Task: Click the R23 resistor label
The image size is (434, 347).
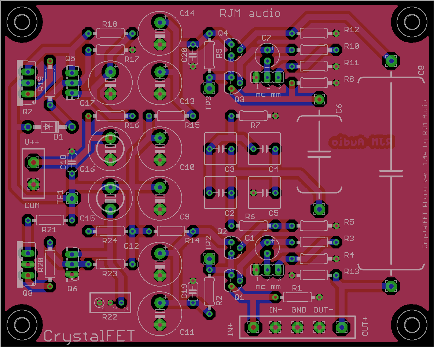Action: (110, 274)
